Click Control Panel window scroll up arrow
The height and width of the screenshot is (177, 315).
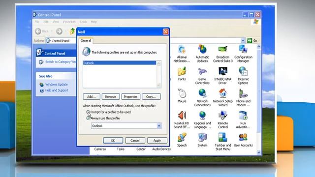(258, 47)
